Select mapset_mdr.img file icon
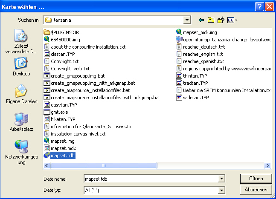Screen dimensions: 276x199 point(179,32)
